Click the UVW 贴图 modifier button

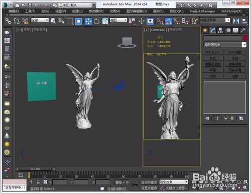click(x=235, y=52)
